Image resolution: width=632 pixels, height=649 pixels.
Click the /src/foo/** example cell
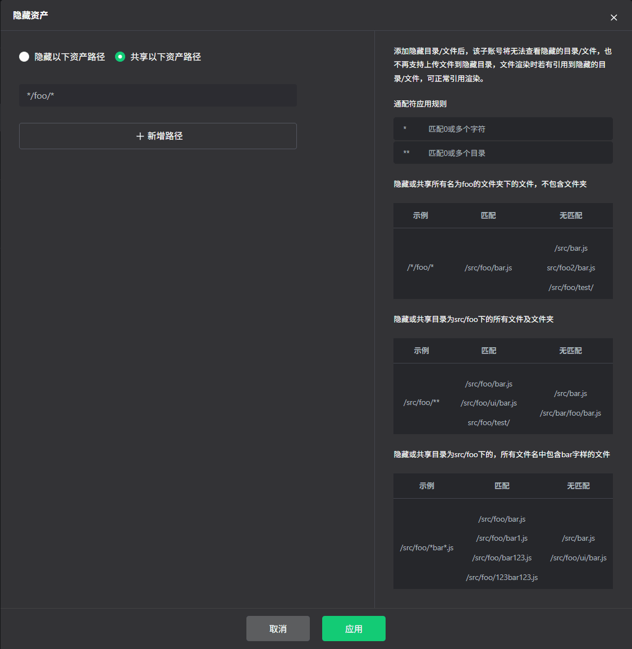tap(421, 402)
